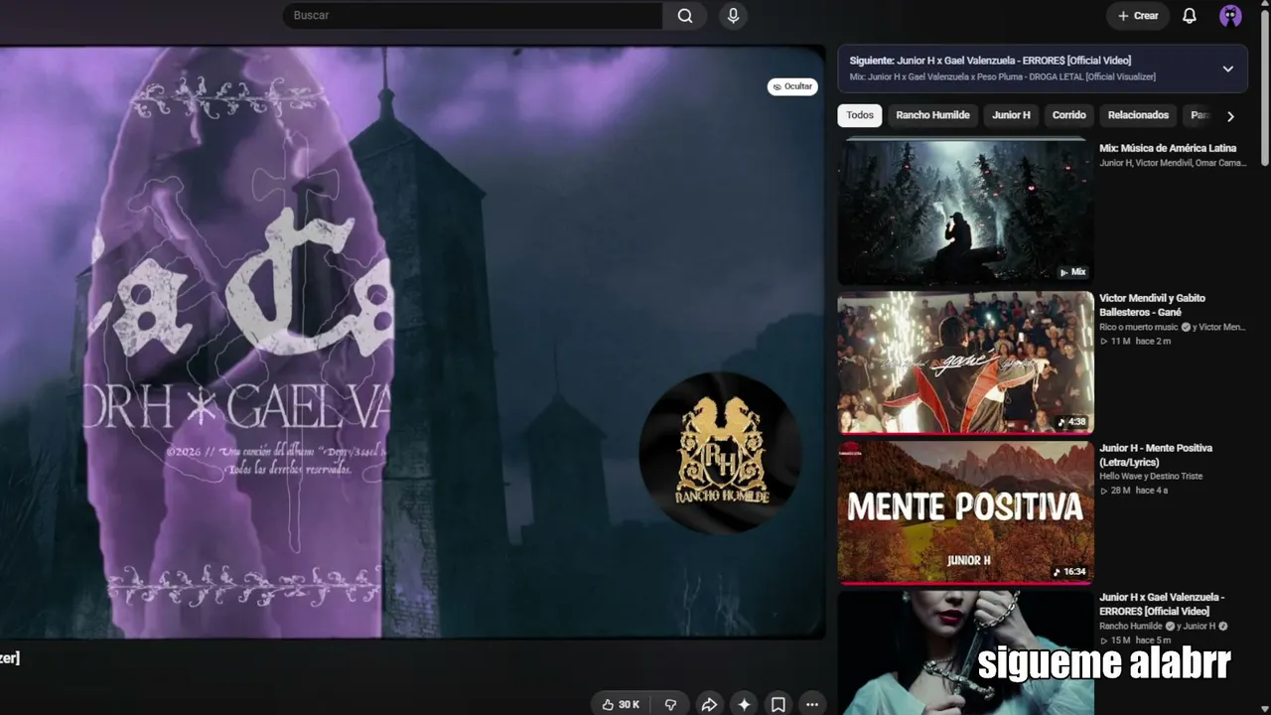1271x715 pixels.
Task: Click the Mix badge on the first thumbnail
Action: tap(1072, 272)
